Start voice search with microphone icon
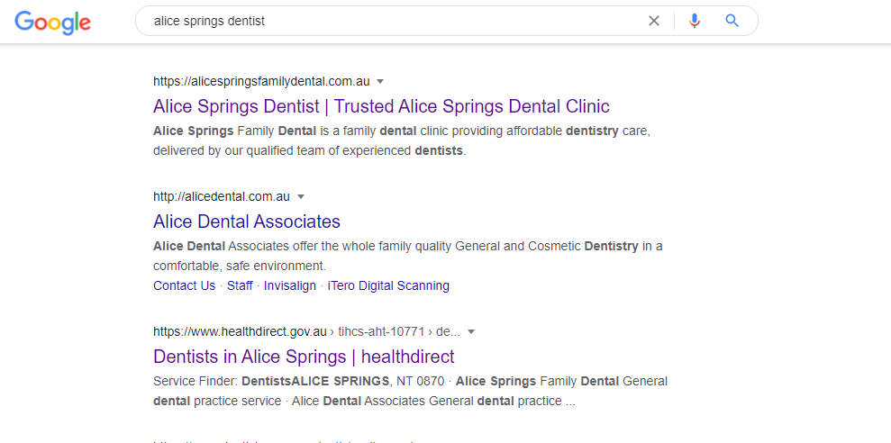The height and width of the screenshot is (443, 891). pos(694,21)
